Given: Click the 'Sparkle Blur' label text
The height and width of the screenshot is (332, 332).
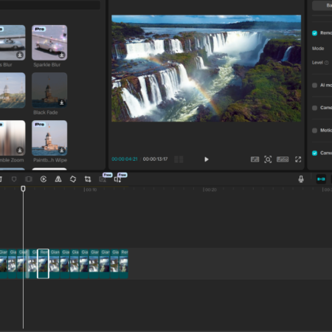Looking at the screenshot, I should [47, 65].
